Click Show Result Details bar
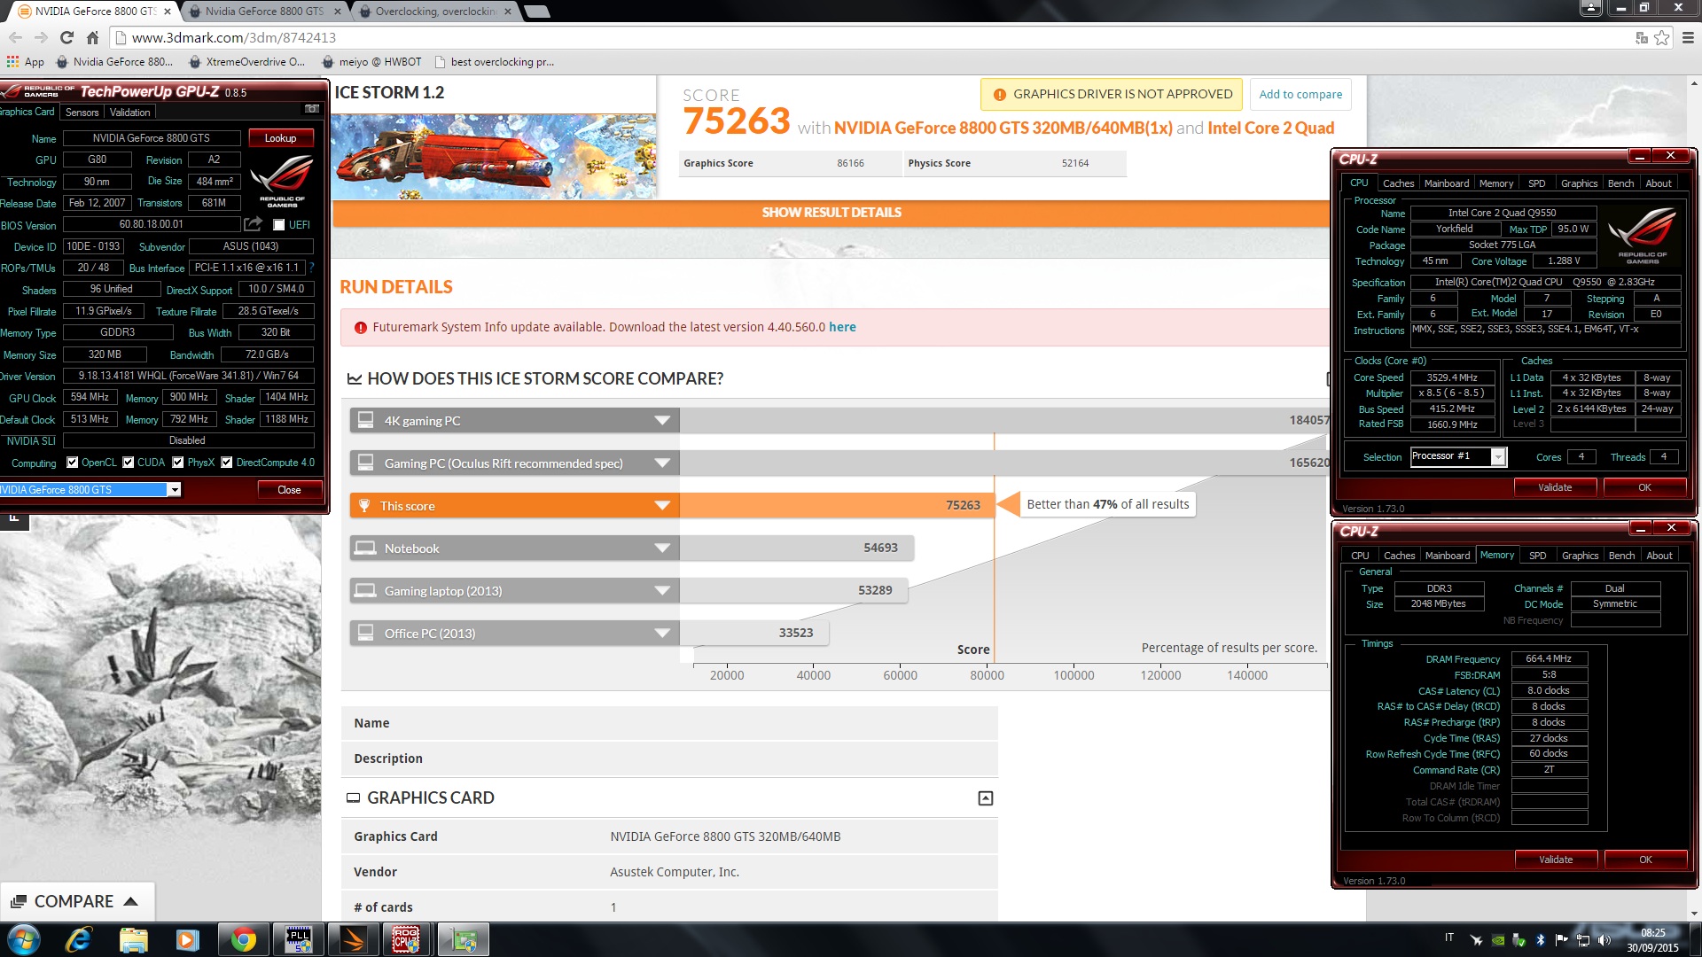1702x957 pixels. 831,213
